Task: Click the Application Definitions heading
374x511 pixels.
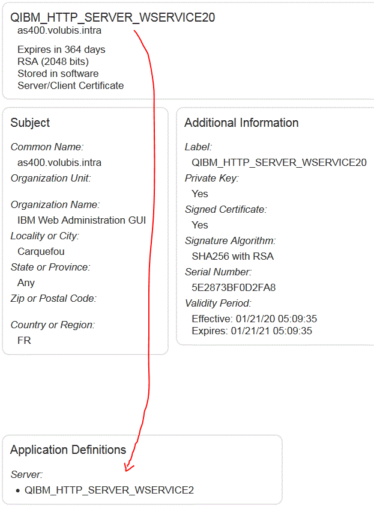Action: click(68, 450)
